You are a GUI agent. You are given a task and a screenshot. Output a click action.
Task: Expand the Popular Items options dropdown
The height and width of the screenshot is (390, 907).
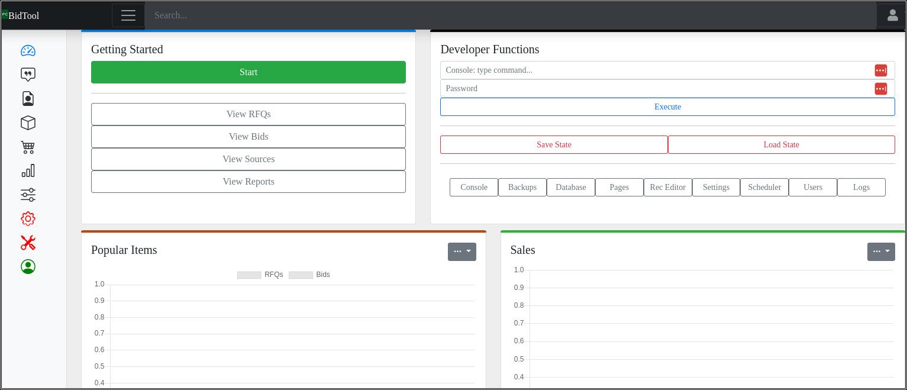point(461,252)
